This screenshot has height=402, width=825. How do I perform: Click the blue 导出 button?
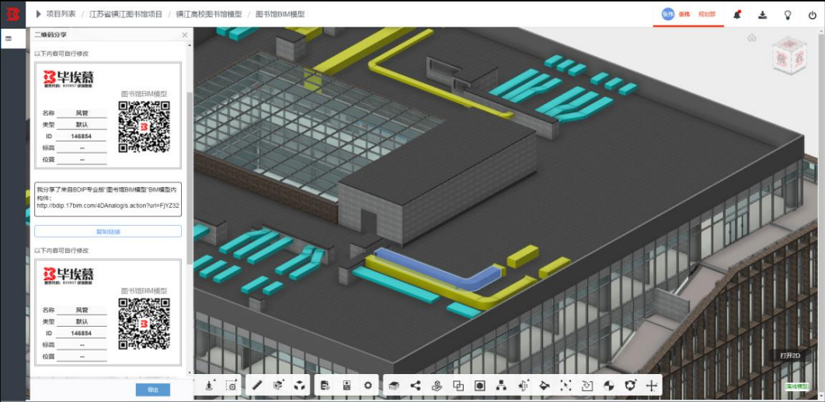(x=152, y=390)
